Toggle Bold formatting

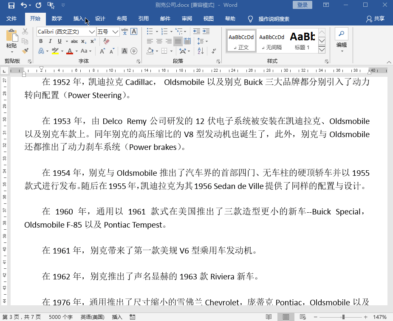pos(41,41)
